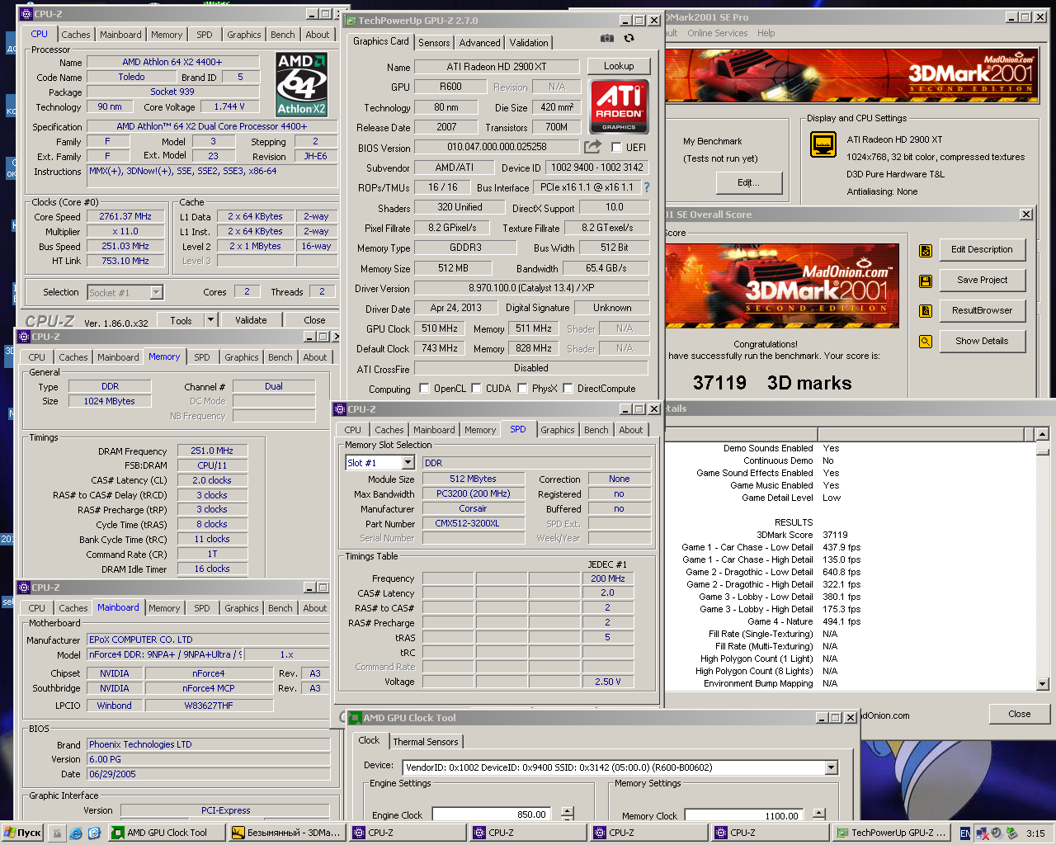Open the Help menu in 3DMark
Screen dimensions: 1056x845
[766, 33]
